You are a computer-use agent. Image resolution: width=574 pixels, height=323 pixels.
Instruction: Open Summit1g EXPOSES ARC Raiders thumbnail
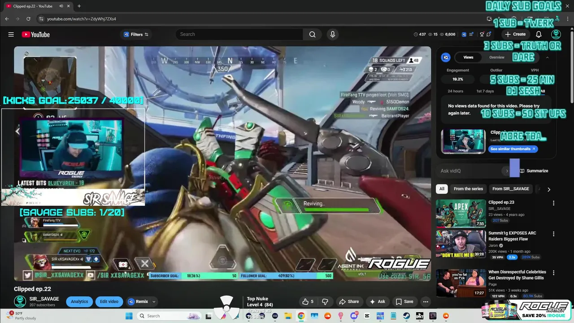[461, 244]
